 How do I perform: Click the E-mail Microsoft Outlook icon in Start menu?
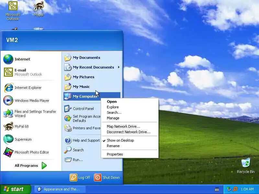pos(8,72)
